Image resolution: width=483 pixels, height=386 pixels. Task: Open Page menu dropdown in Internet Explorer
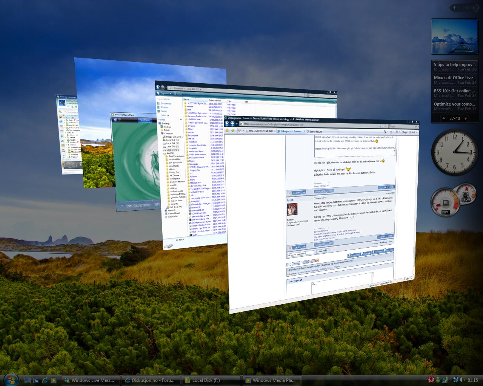[405, 132]
